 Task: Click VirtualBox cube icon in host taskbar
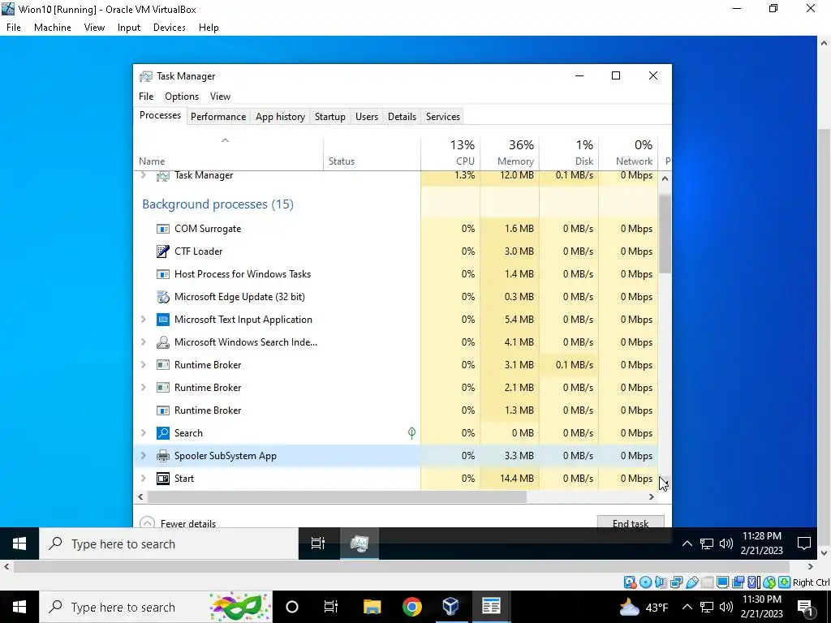point(451,607)
